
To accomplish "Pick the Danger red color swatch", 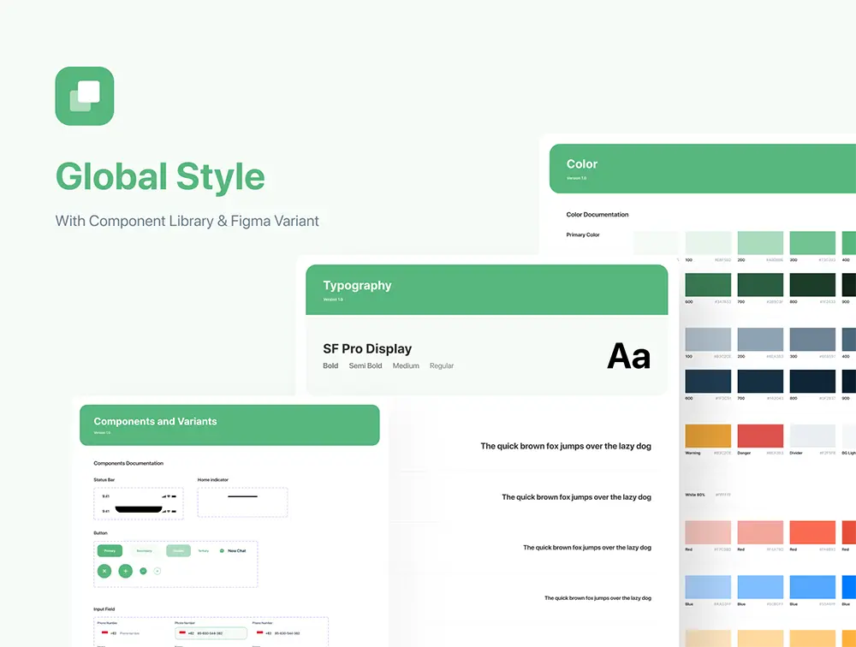I will [760, 436].
